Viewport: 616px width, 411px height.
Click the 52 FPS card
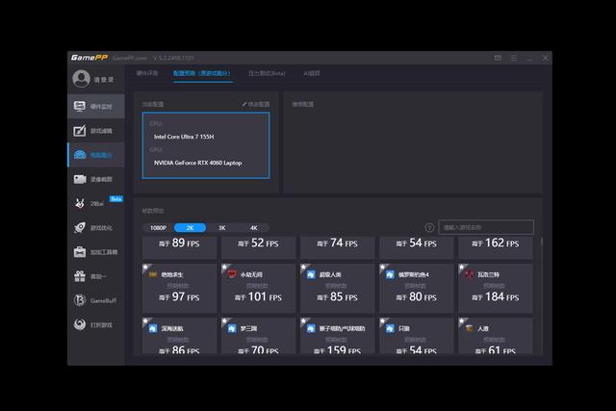[x=259, y=247]
